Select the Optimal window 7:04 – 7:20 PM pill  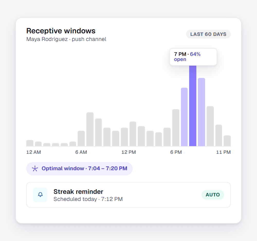(x=79, y=168)
